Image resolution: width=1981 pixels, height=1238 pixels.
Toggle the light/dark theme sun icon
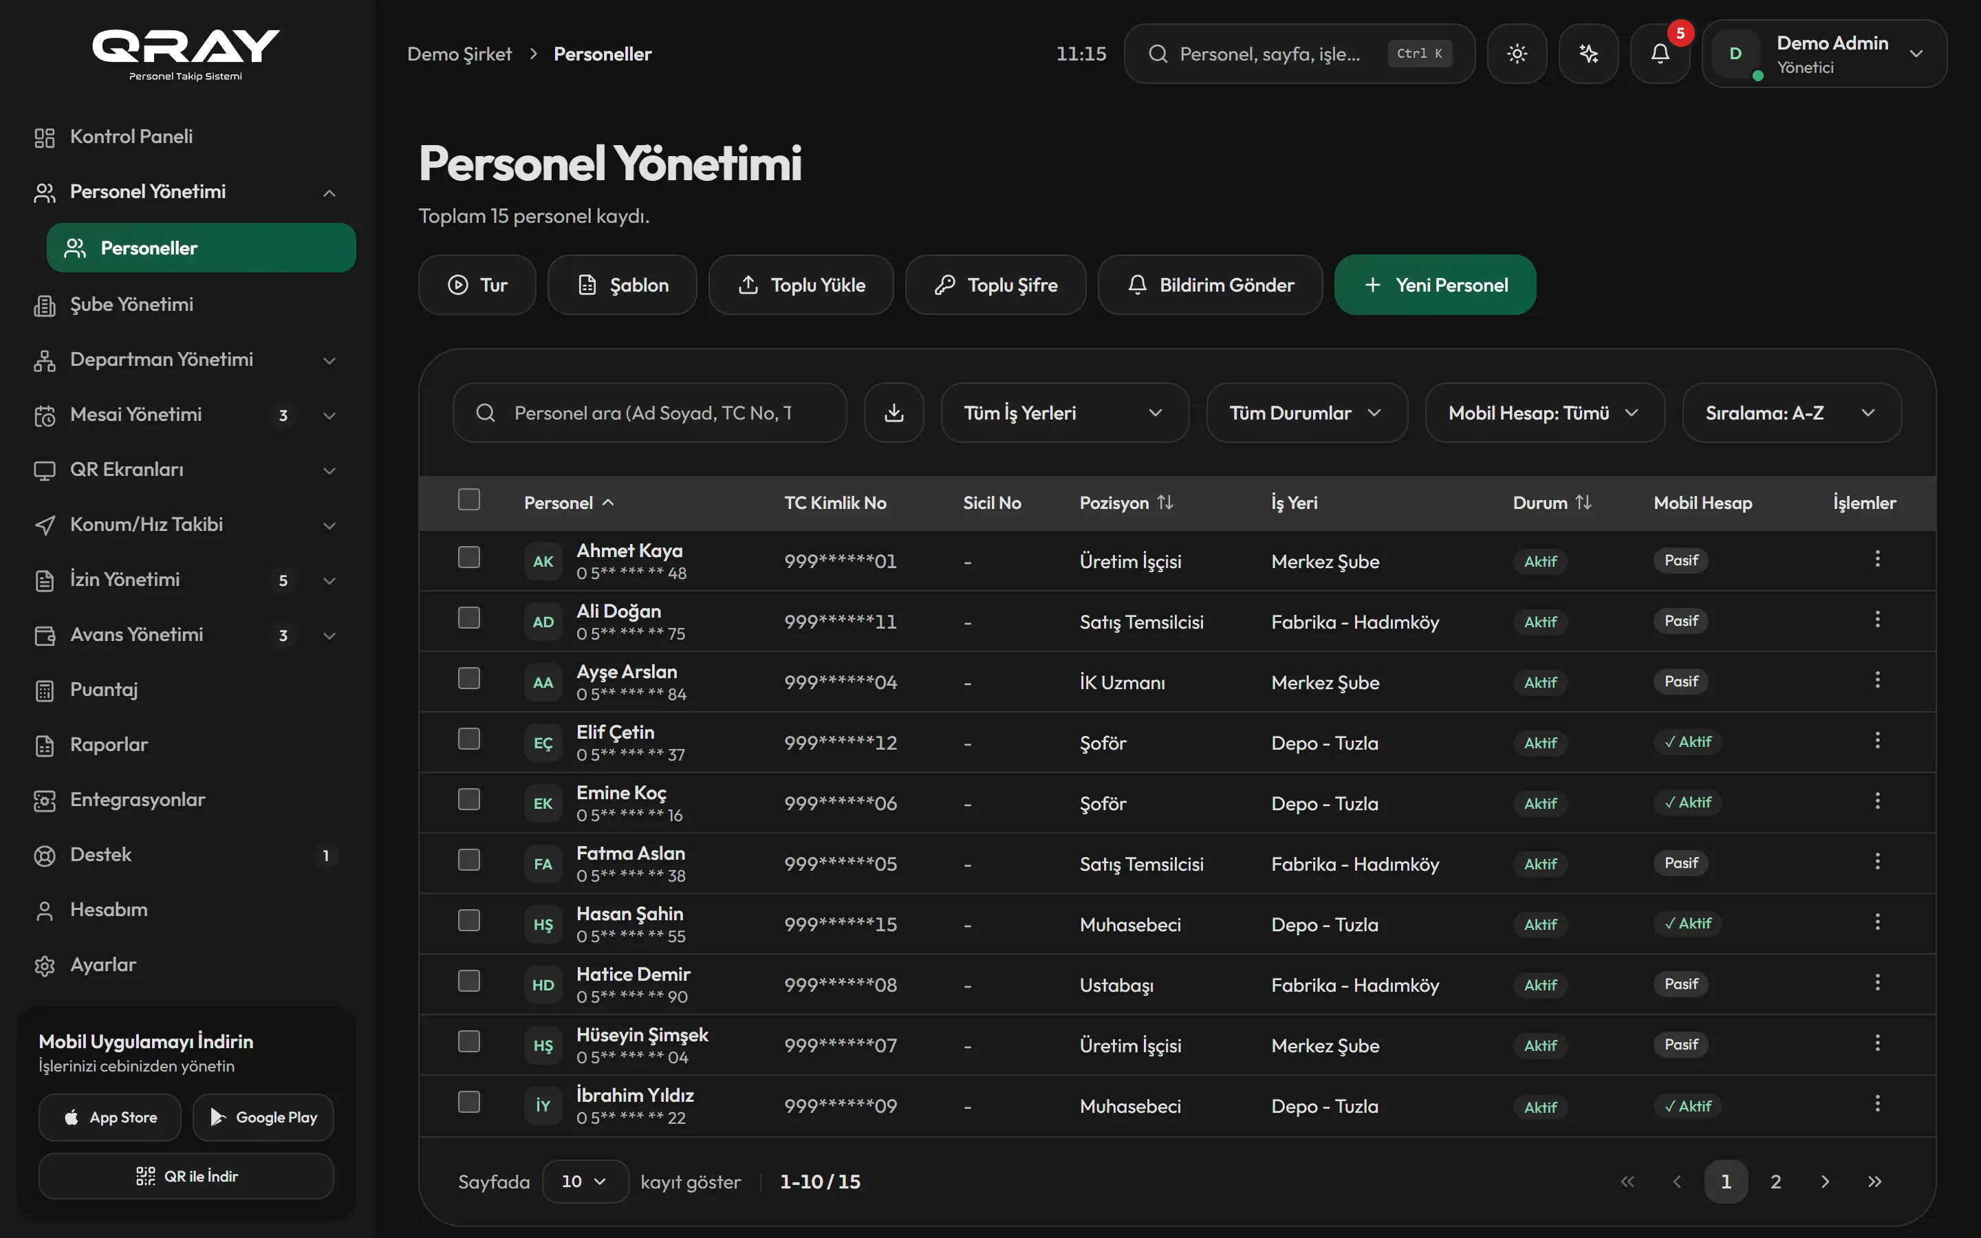(1517, 54)
